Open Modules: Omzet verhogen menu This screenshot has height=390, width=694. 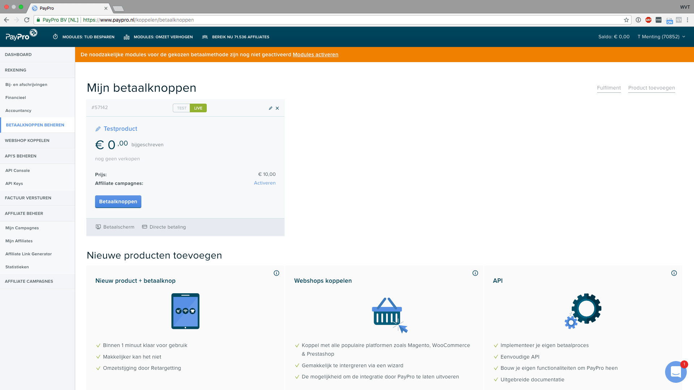158,37
